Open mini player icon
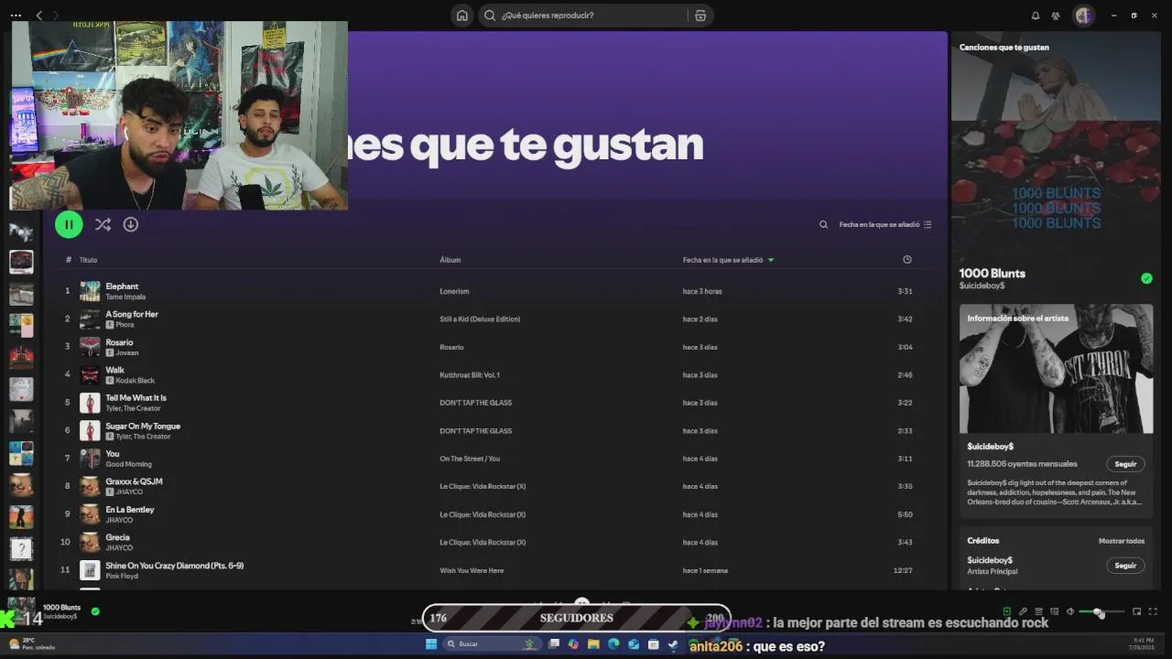Screen dimensions: 1172x659 click(x=1137, y=611)
